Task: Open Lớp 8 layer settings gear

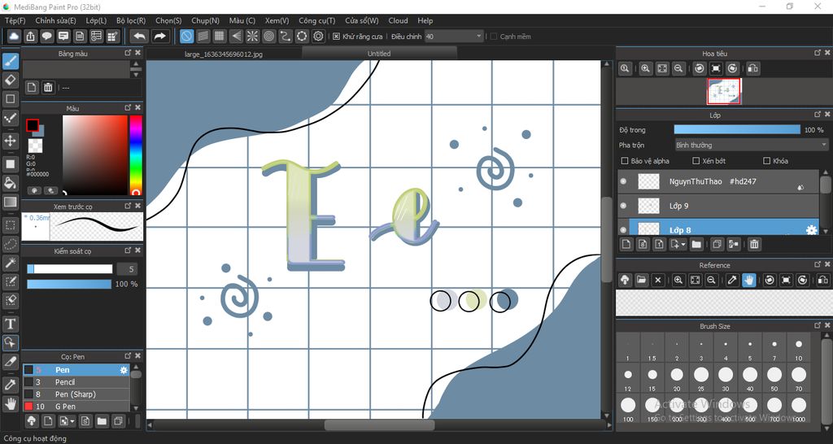Action: coord(811,230)
